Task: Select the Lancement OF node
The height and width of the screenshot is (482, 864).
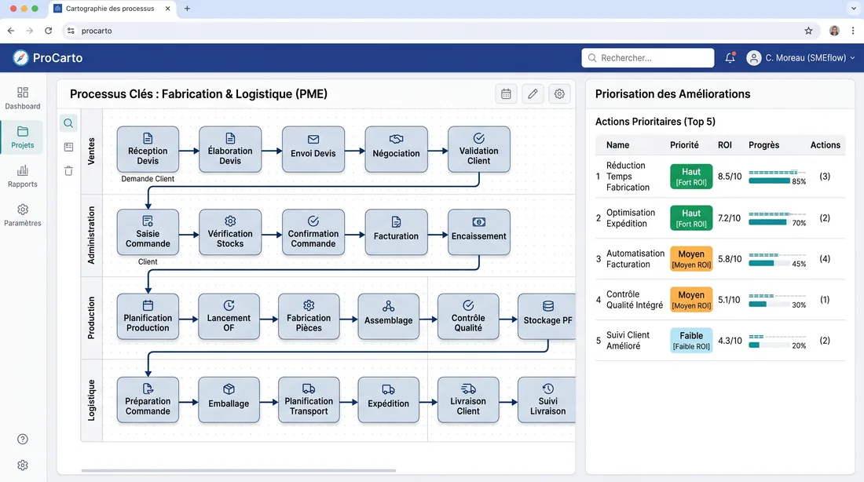Action: click(229, 316)
